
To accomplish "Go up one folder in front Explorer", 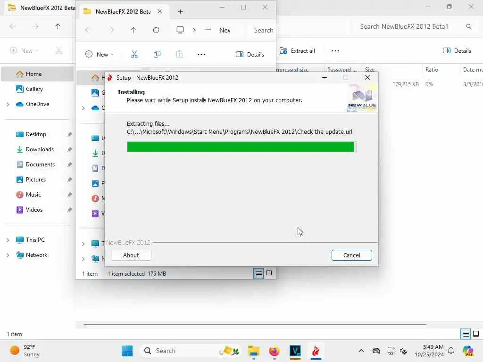I will tap(133, 30).
